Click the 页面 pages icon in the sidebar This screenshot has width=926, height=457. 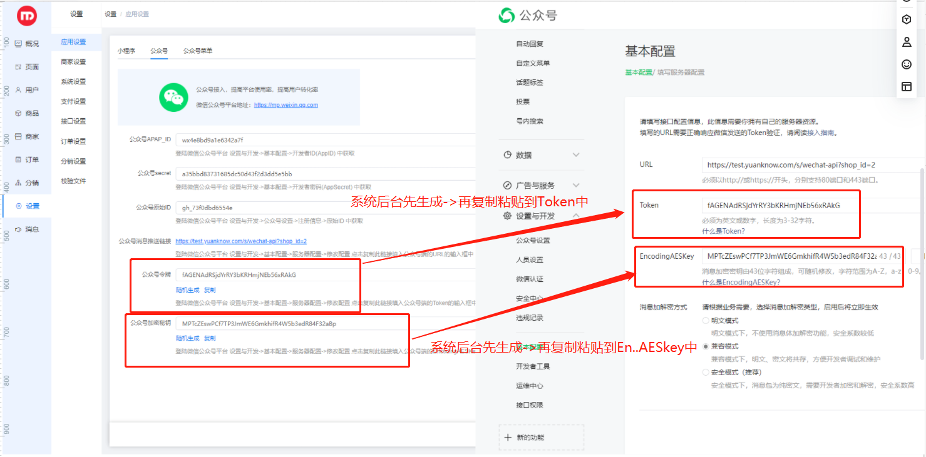pyautogui.click(x=18, y=67)
